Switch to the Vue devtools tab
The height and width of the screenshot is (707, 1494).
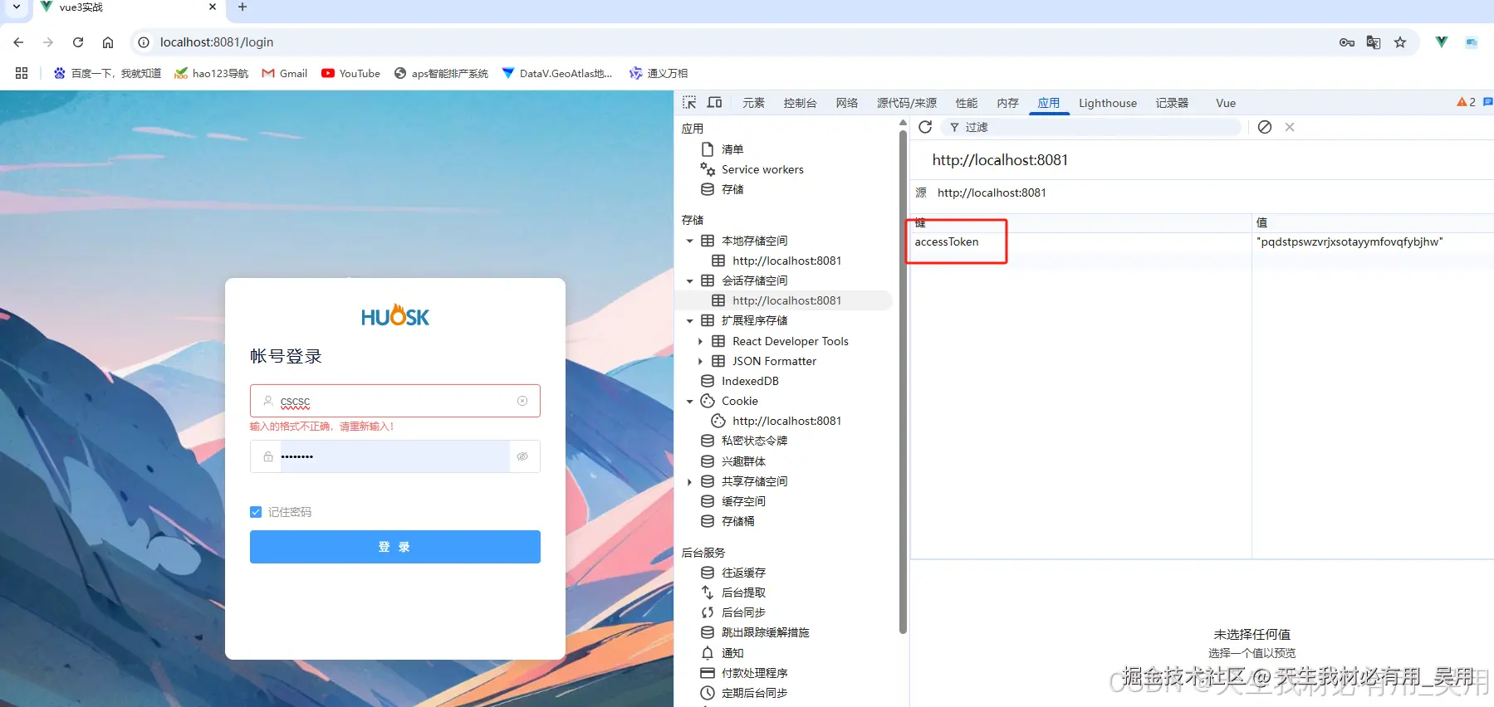(x=1226, y=103)
